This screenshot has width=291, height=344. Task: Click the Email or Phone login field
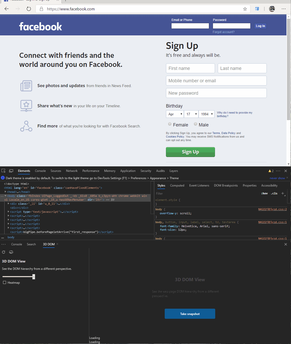190,26
